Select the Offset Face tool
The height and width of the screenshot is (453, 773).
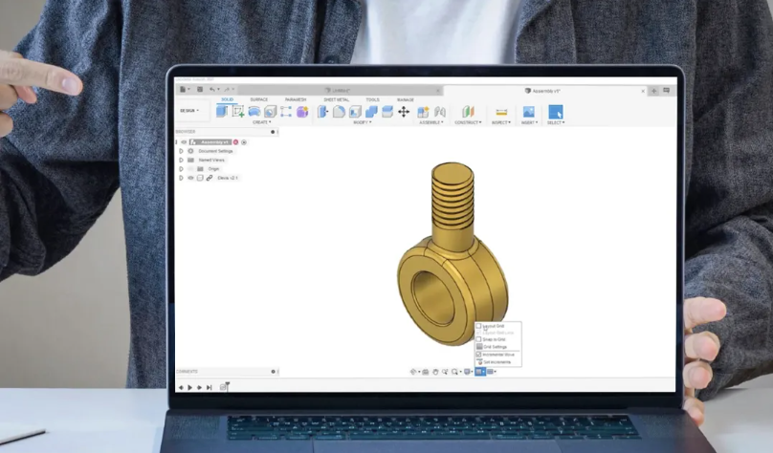(x=387, y=112)
